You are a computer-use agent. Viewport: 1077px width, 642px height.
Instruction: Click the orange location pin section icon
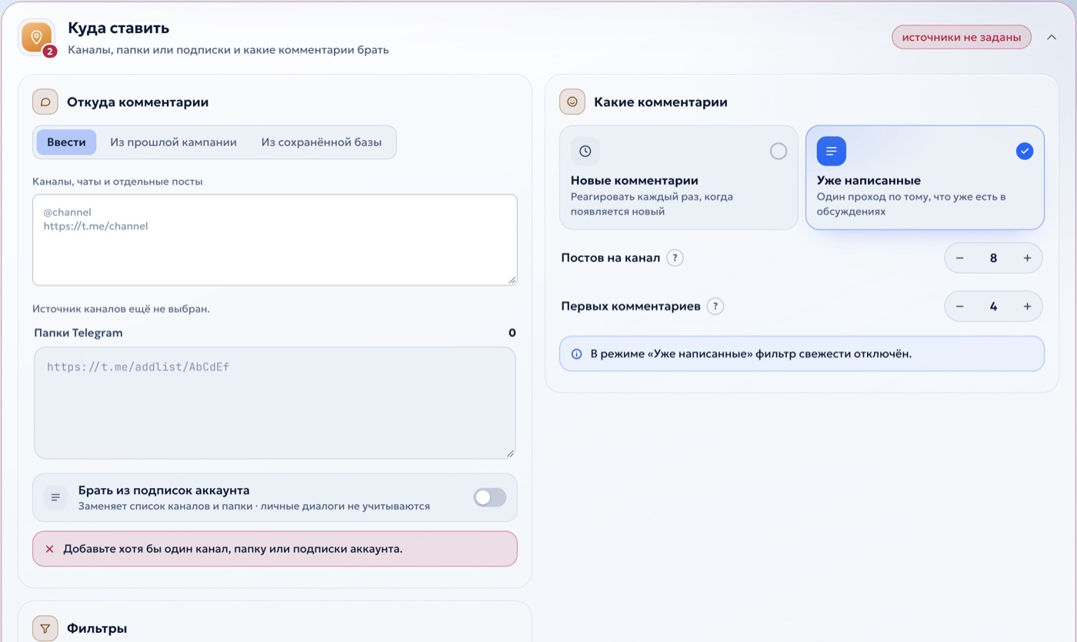click(x=36, y=37)
